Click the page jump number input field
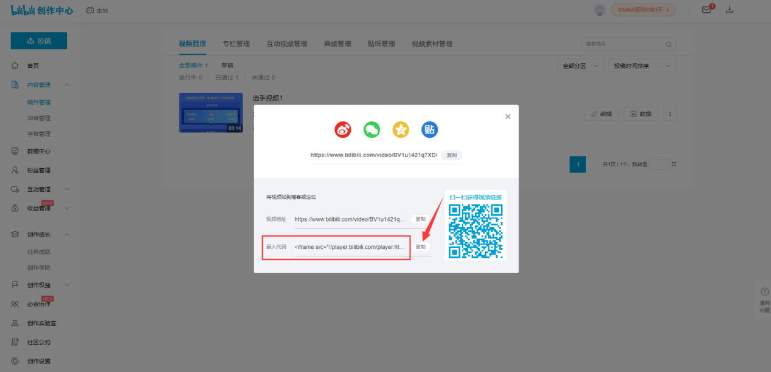Image resolution: width=771 pixels, height=372 pixels. pos(660,164)
